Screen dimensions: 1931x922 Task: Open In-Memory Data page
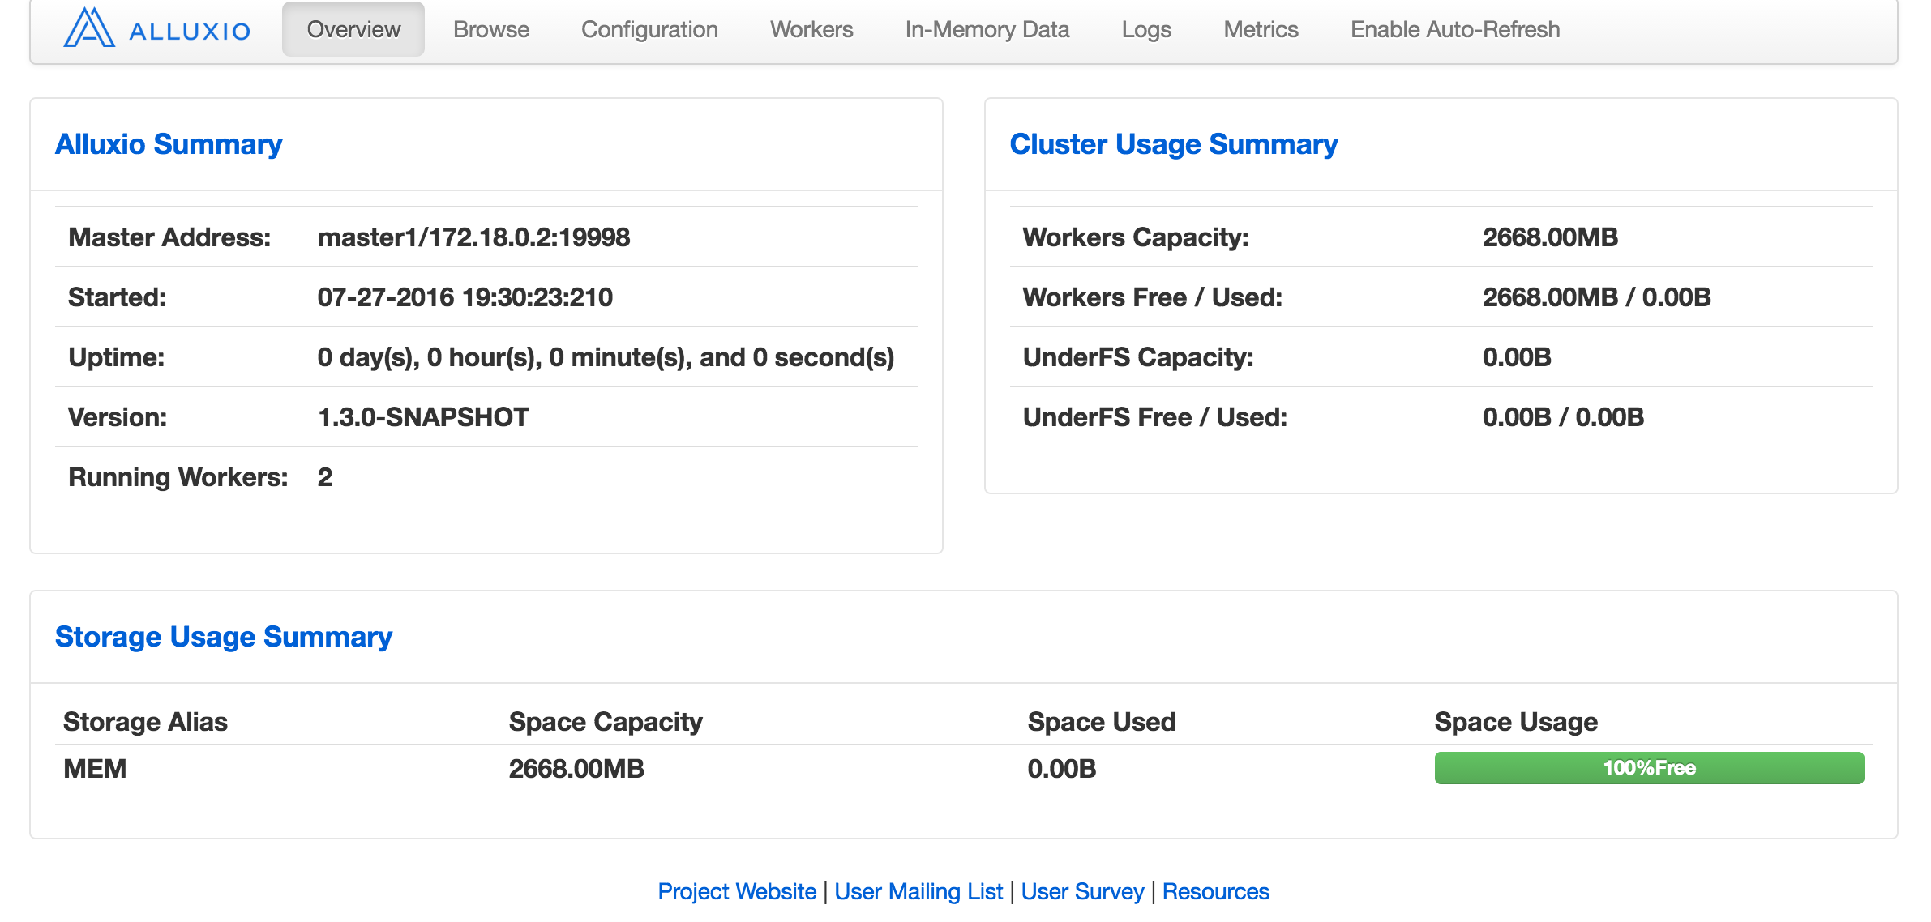click(987, 30)
